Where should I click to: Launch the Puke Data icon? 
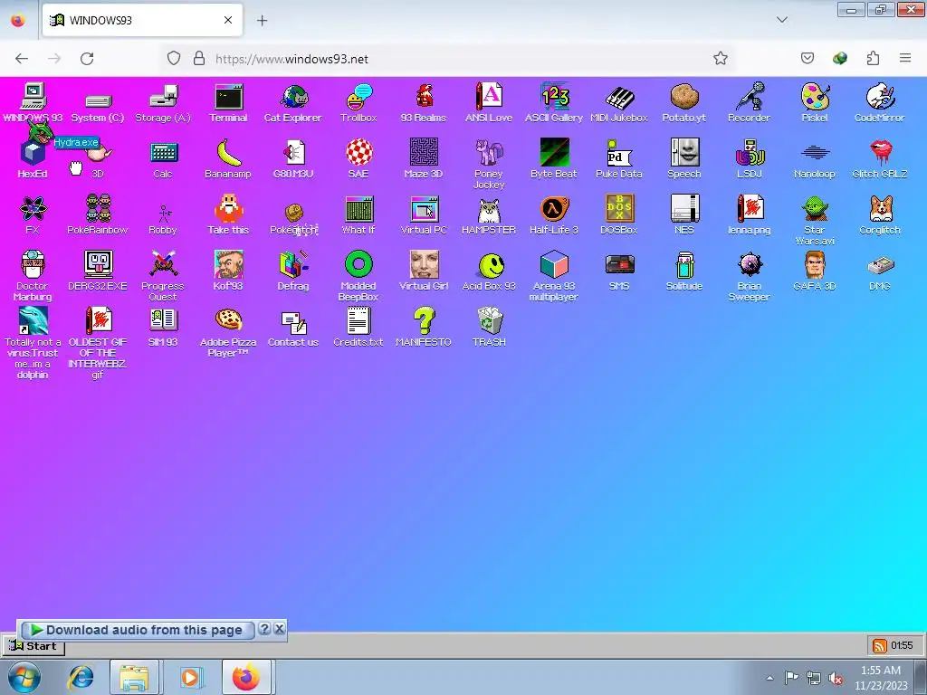[619, 153]
